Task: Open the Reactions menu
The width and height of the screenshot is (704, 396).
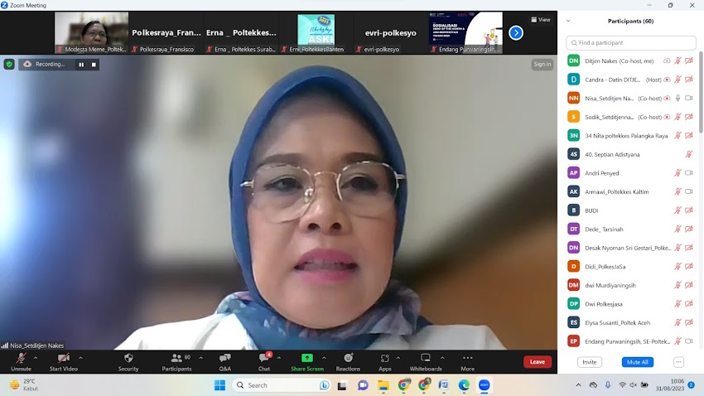Action: (x=348, y=362)
